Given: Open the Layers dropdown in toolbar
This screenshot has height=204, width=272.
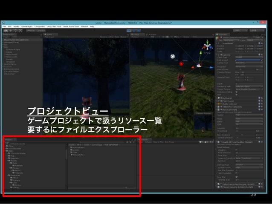Looking at the screenshot, I should [240, 31].
